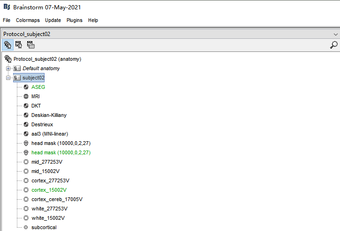
Task: Click the anatomy view toolbar icon
Action: coord(8,45)
